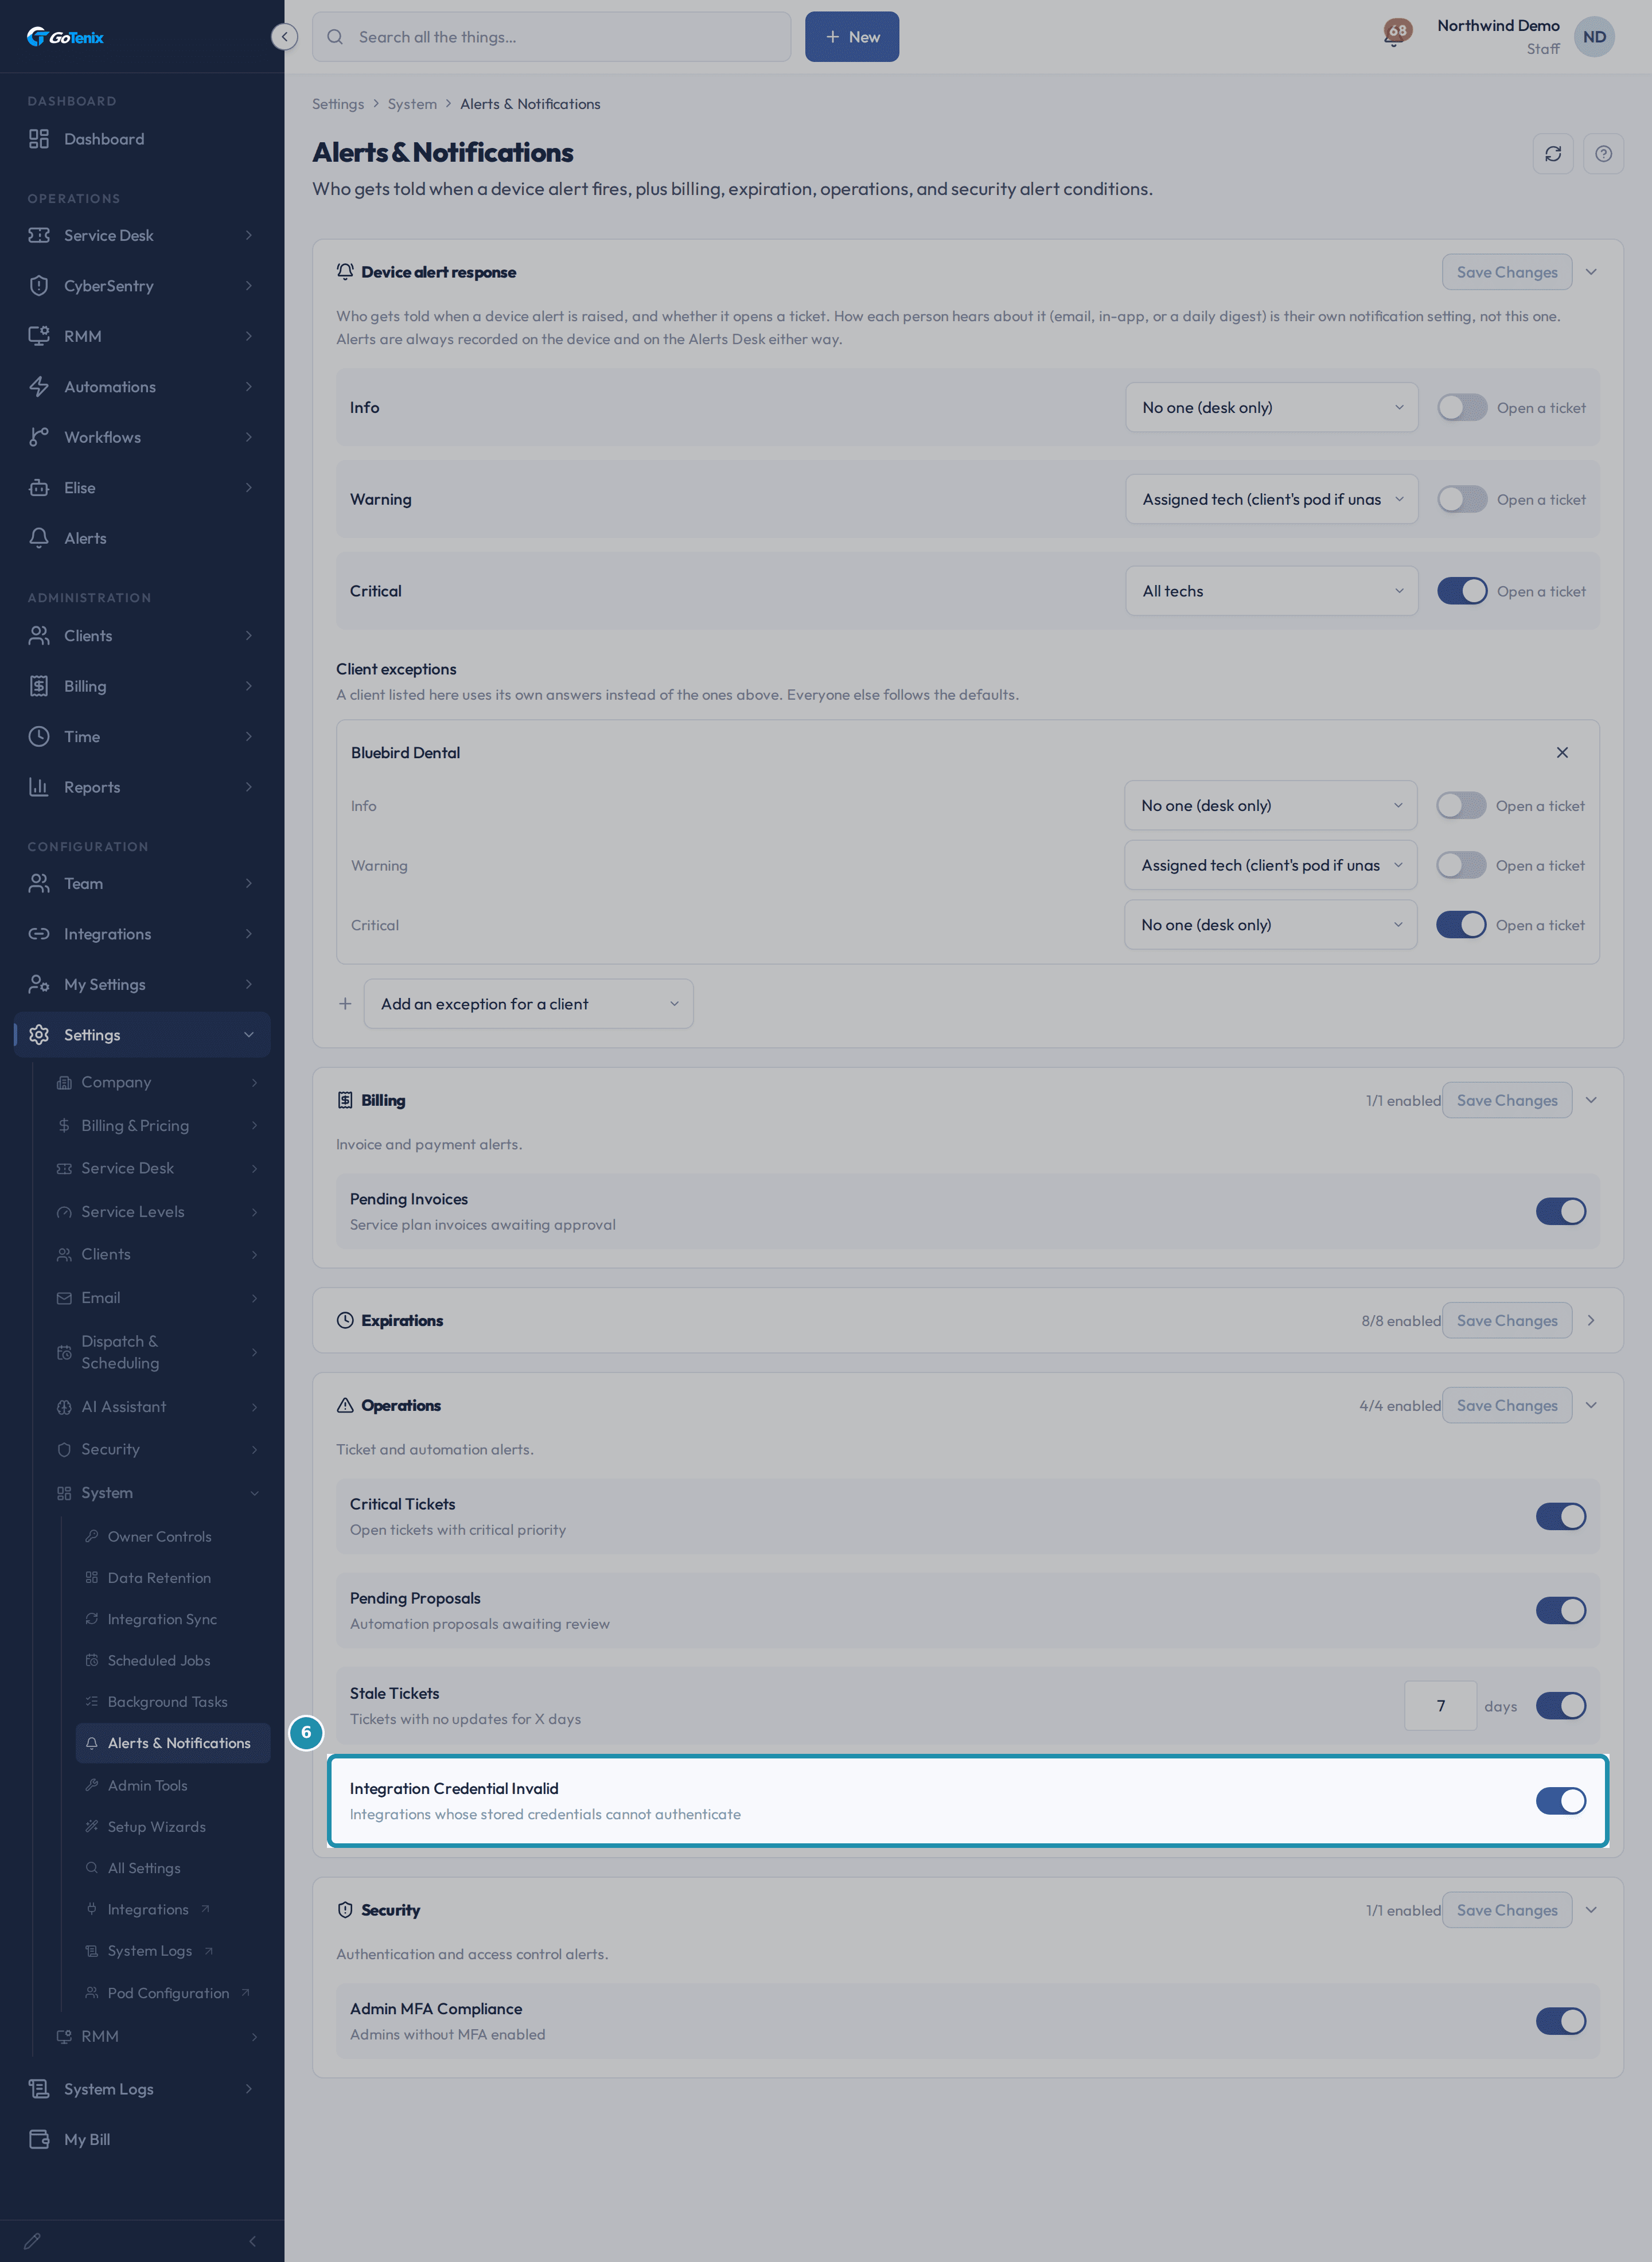
Task: Open Service Desk under Operations
Action: coord(141,236)
